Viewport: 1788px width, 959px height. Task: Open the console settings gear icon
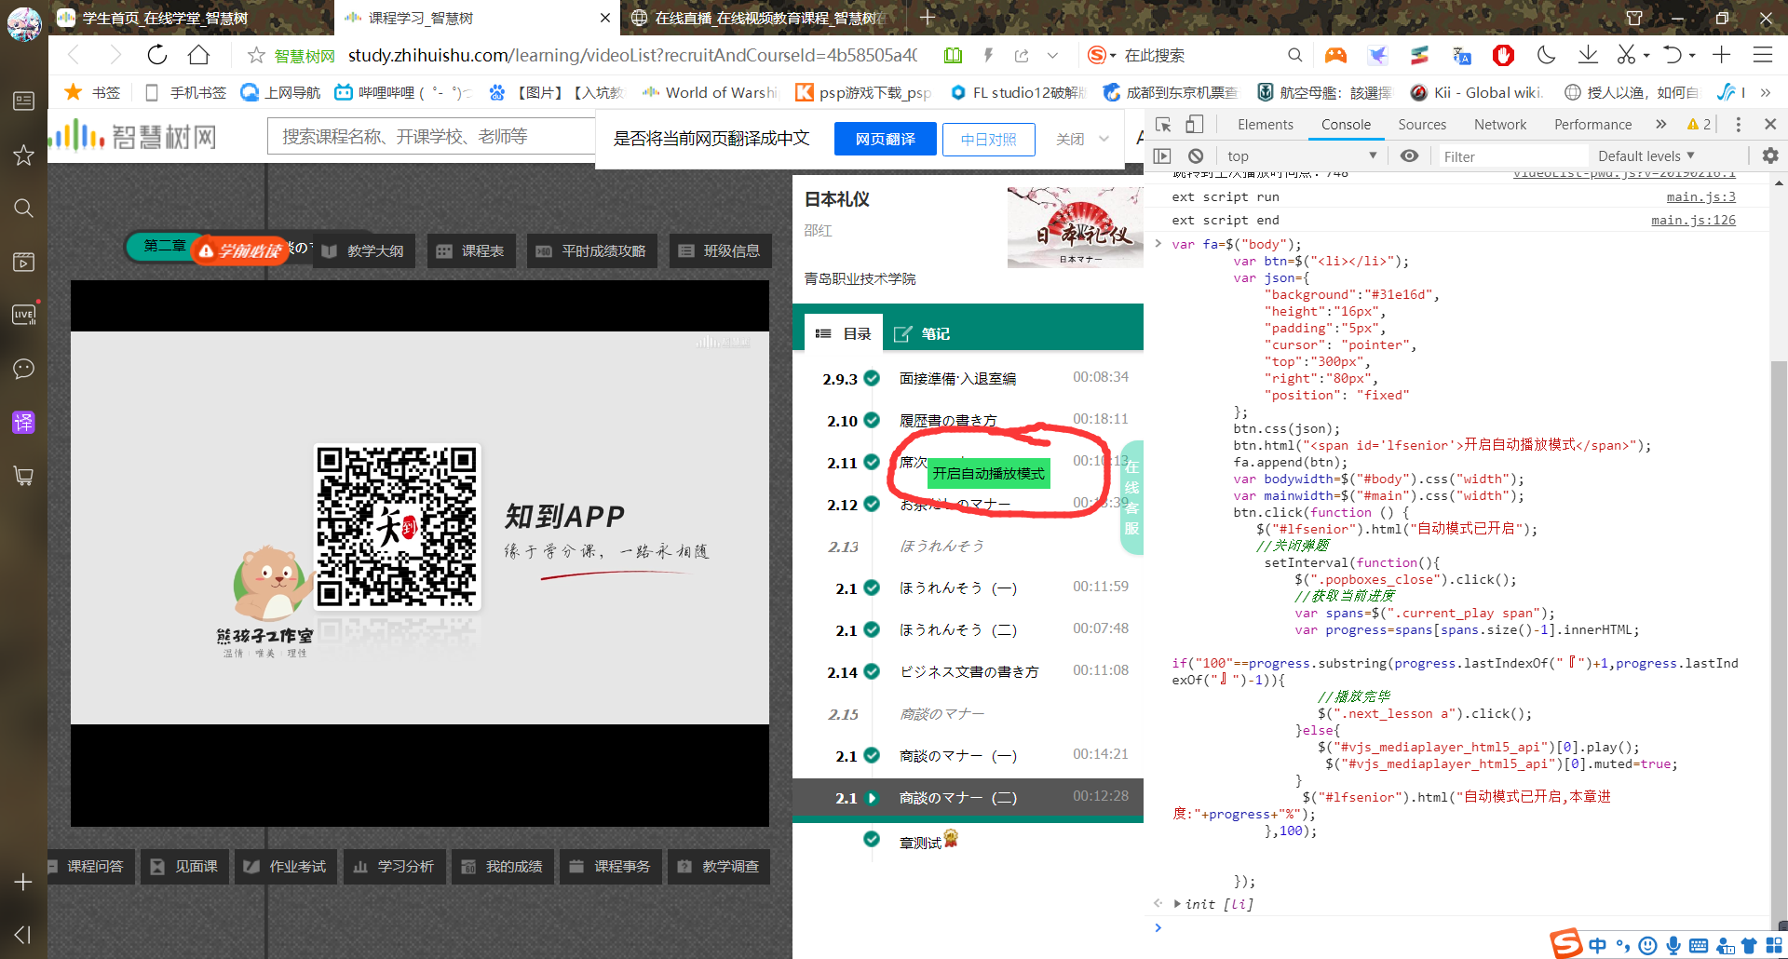pos(1770,155)
